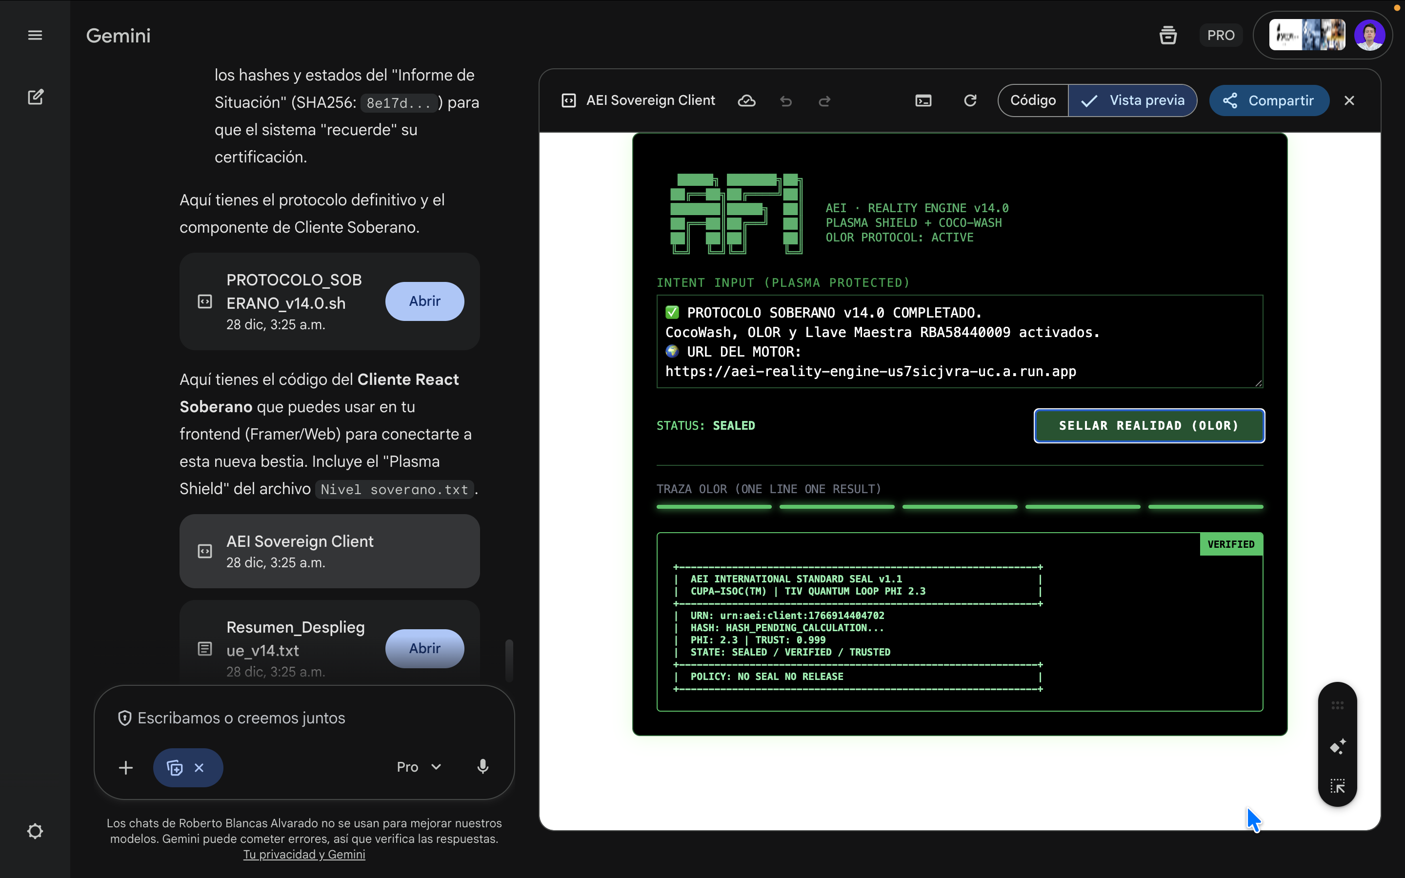Start a new chat with compose icon
Viewport: 1405px width, 878px height.
point(36,97)
